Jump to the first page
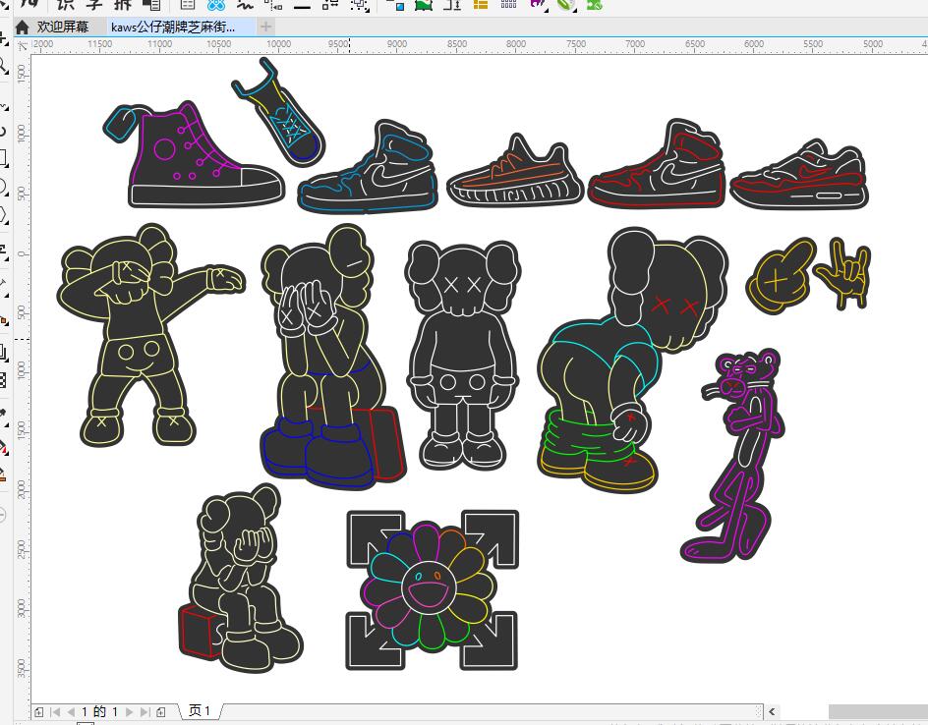This screenshot has height=725, width=928. pos(55,712)
